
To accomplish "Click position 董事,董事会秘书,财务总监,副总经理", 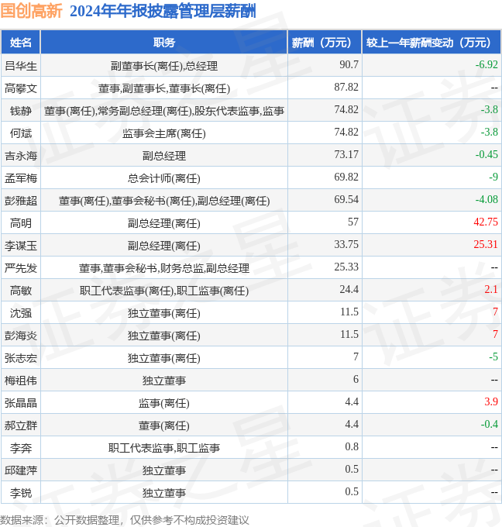I will coord(164,268).
